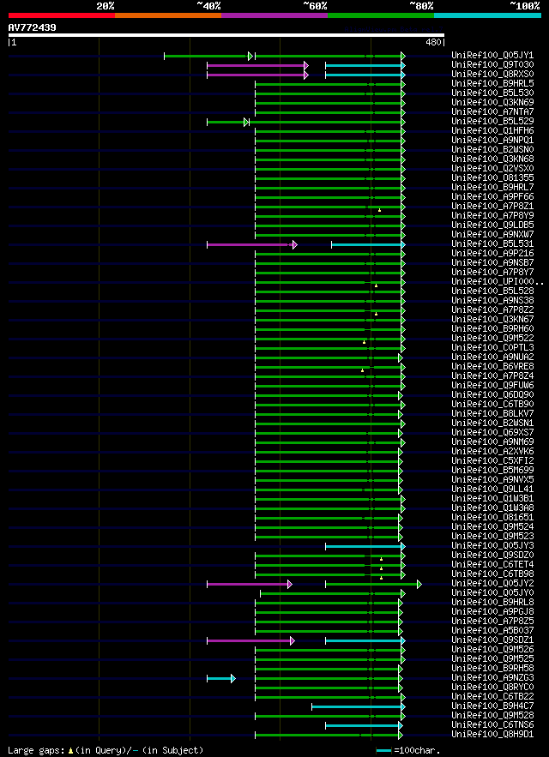Click the yellow gap marker on C6TB98 row

click(x=382, y=578)
